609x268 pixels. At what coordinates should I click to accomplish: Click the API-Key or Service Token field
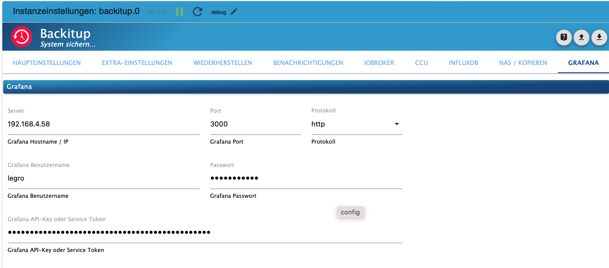click(x=205, y=233)
